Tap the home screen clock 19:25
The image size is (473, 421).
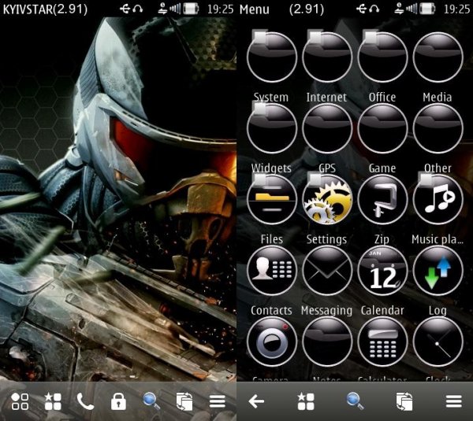221,9
